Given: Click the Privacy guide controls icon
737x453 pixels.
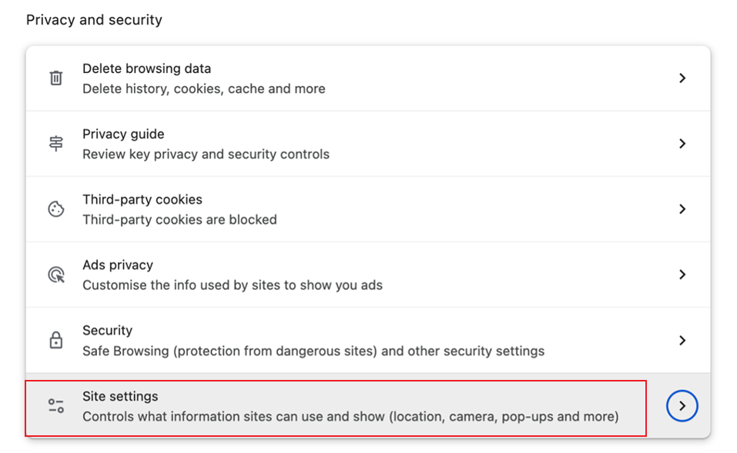Looking at the screenshot, I should [x=55, y=142].
